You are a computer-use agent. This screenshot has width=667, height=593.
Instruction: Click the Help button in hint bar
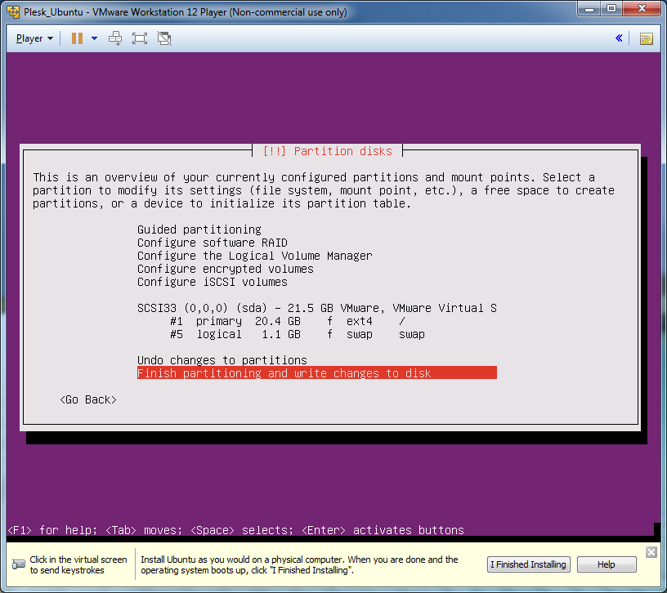click(607, 564)
